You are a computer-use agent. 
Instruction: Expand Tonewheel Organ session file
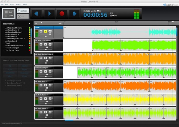click(x=4, y=48)
